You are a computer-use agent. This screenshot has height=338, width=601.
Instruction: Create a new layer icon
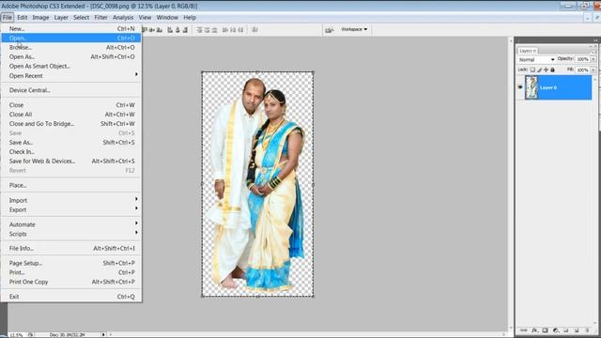coord(577,330)
